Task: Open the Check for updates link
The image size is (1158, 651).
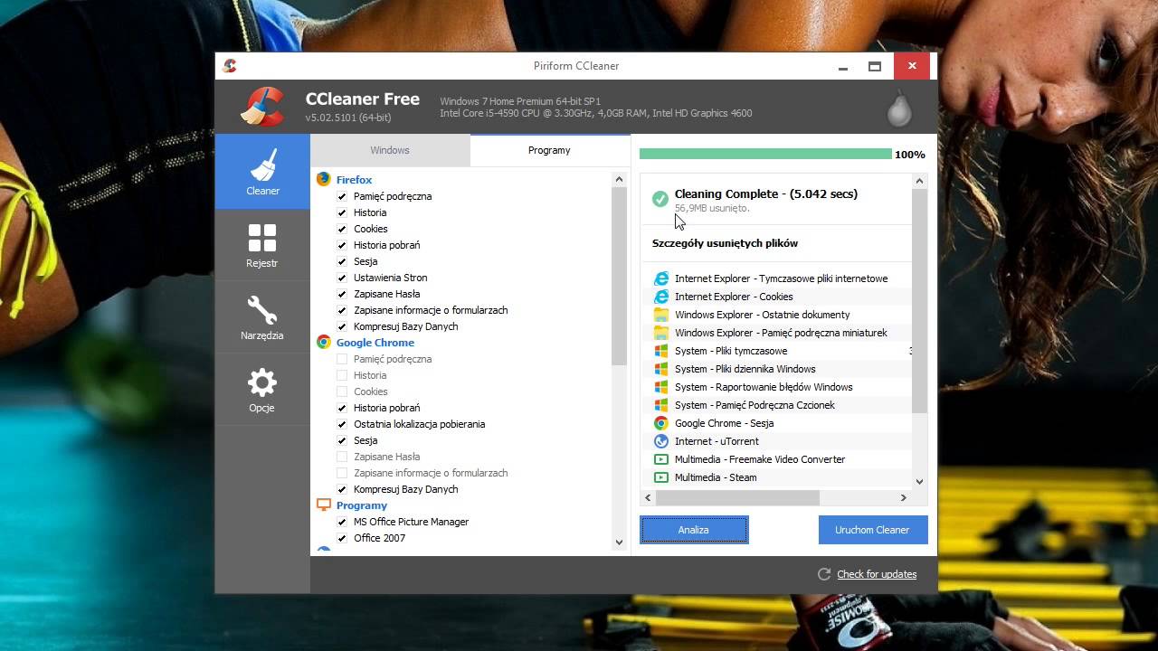Action: pyautogui.click(x=877, y=574)
